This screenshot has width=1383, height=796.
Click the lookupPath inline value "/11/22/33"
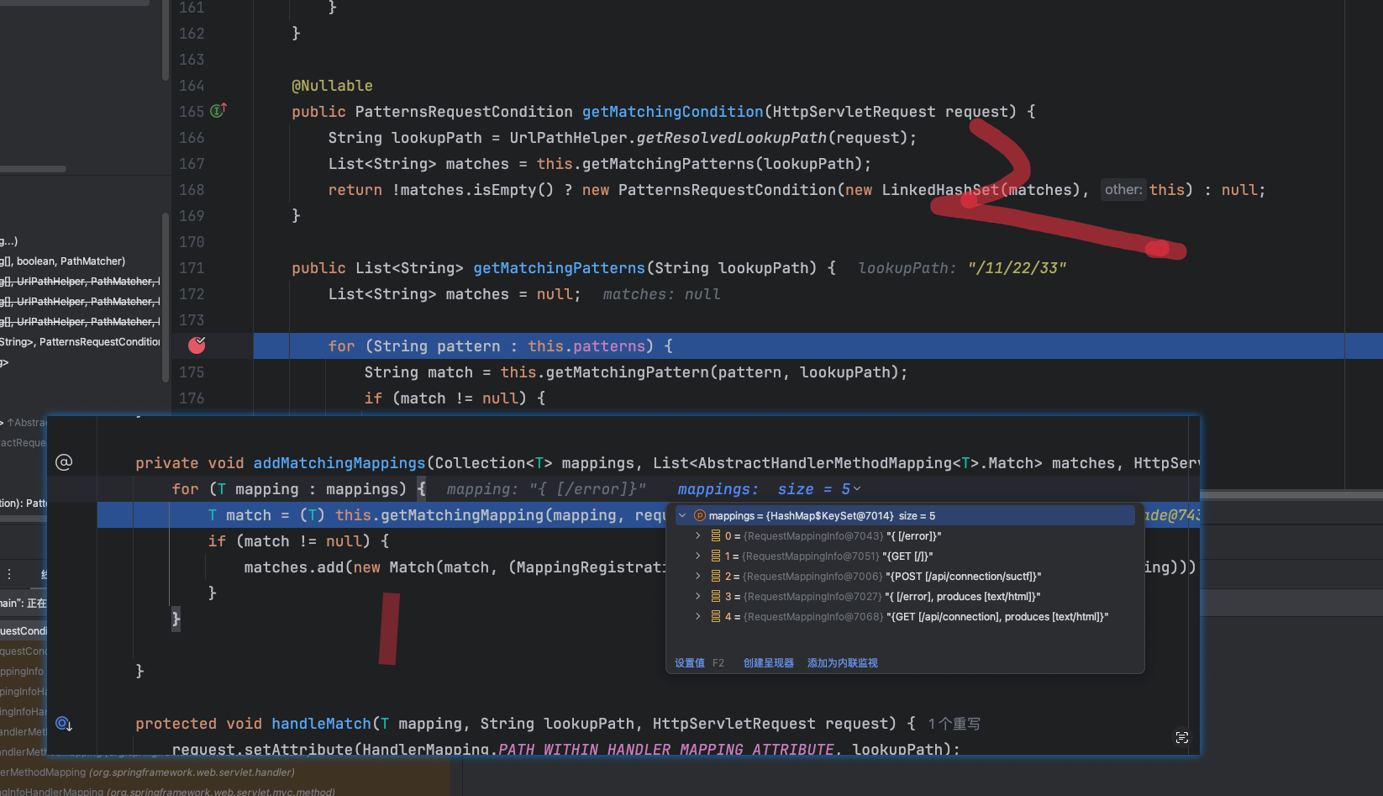pyautogui.click(x=1017, y=268)
